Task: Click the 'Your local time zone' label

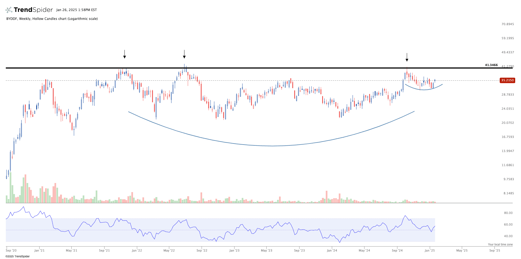Action: click(x=500, y=244)
